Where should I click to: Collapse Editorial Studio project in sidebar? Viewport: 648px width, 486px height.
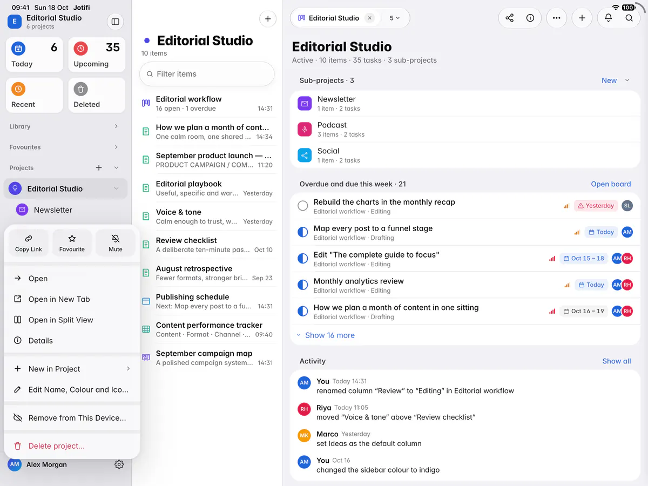116,188
